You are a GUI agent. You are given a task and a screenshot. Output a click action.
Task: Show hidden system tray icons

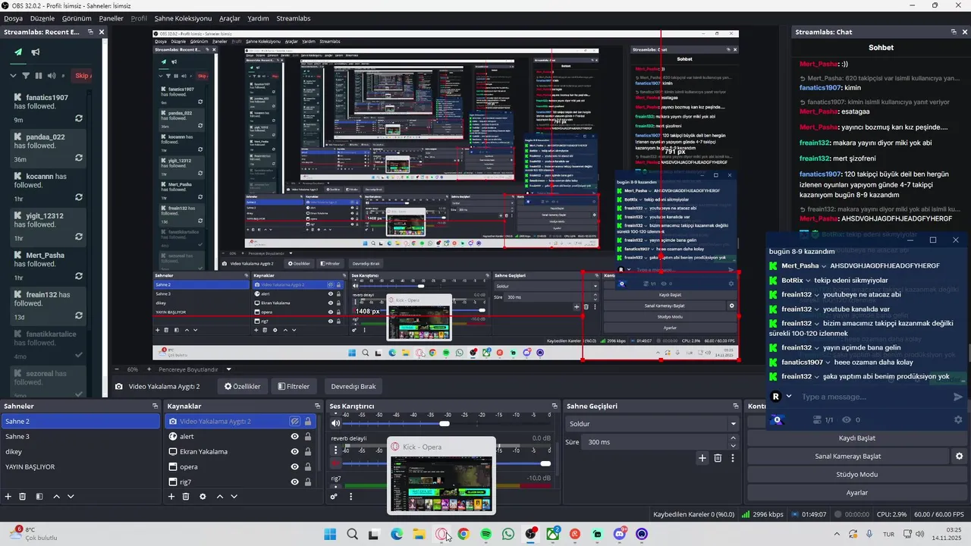(837, 534)
